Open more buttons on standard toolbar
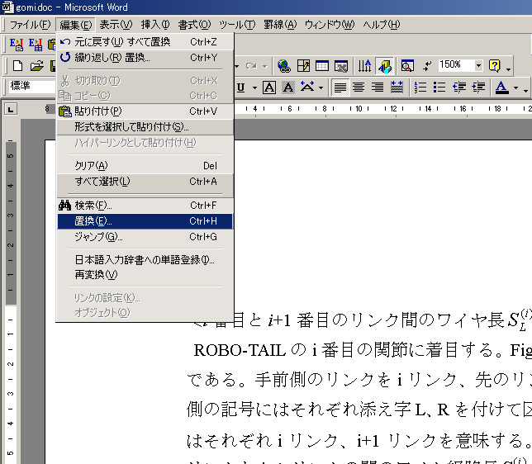 coord(508,69)
